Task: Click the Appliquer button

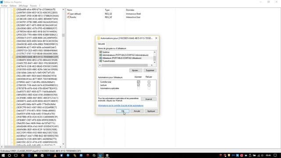Action: pos(151,111)
